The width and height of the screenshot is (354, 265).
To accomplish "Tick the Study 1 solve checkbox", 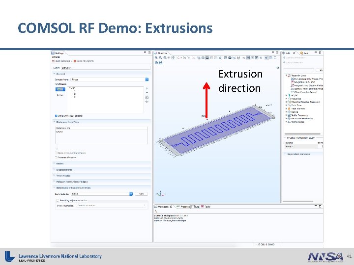I will (x=323, y=146).
